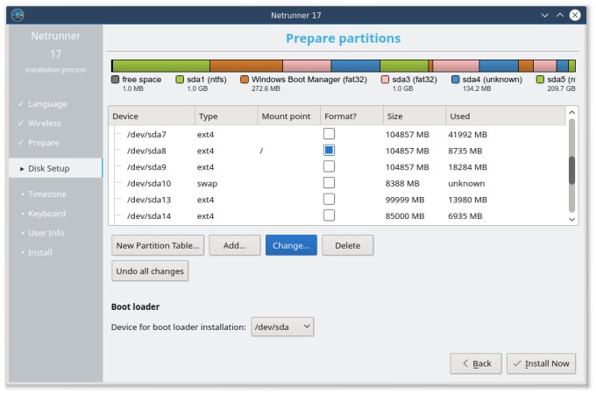Click the sda3 (fat32) legend swatch
The image size is (596, 394).
click(x=385, y=80)
